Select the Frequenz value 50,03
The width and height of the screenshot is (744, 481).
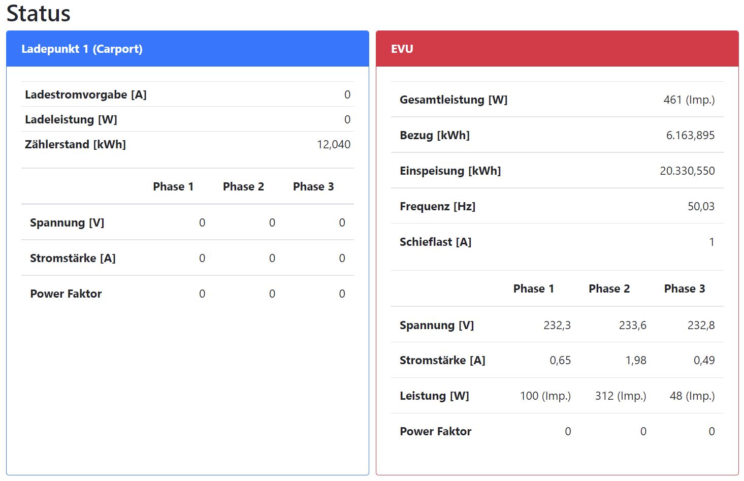pyautogui.click(x=701, y=206)
